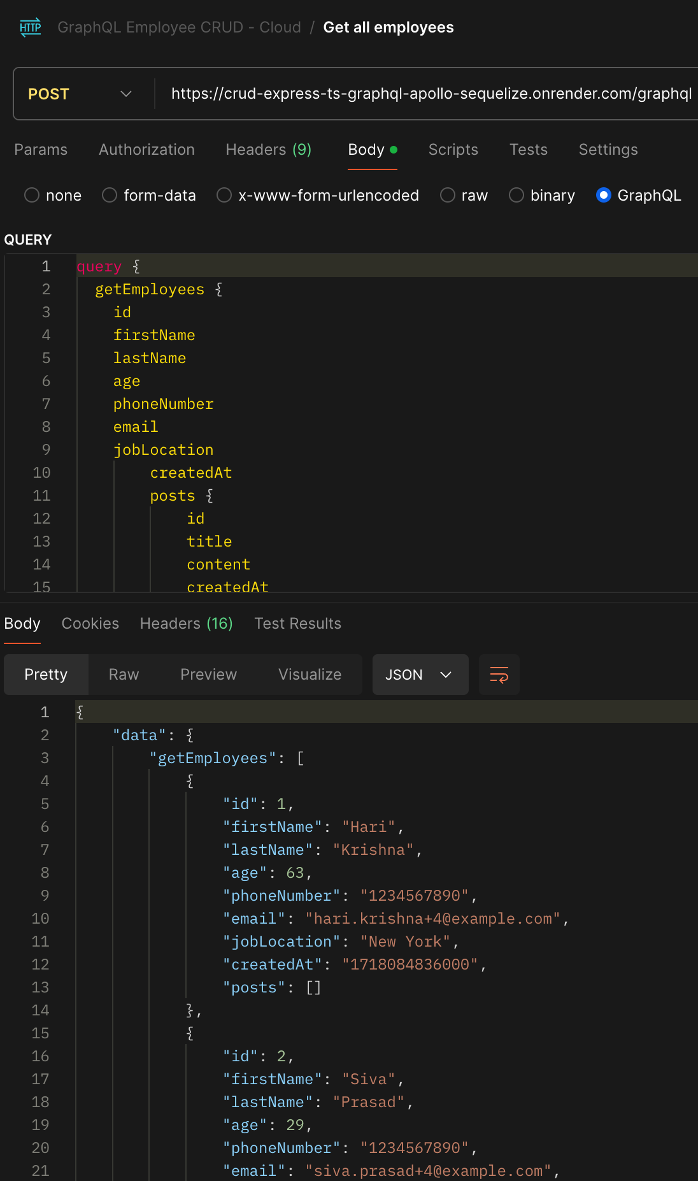Click the Get all employees request name
The width and height of the screenshot is (698, 1181).
tap(388, 27)
